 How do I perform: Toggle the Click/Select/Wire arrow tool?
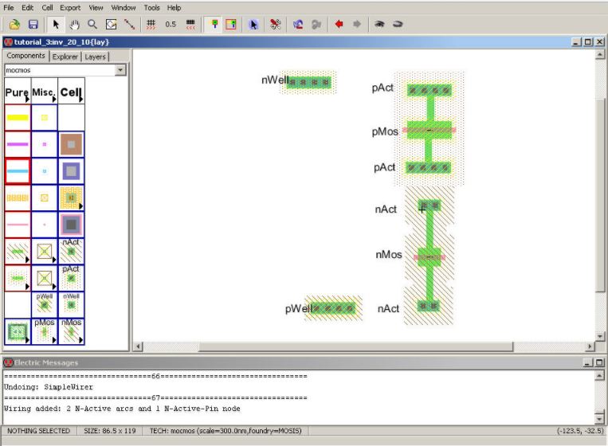57,25
